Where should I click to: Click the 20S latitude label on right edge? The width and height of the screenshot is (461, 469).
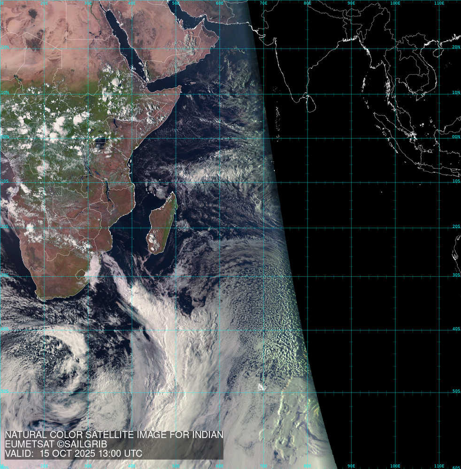(456, 227)
